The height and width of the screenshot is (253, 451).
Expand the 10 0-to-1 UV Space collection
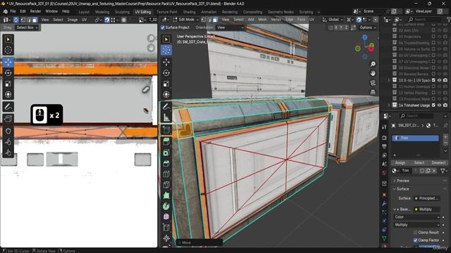point(388,80)
